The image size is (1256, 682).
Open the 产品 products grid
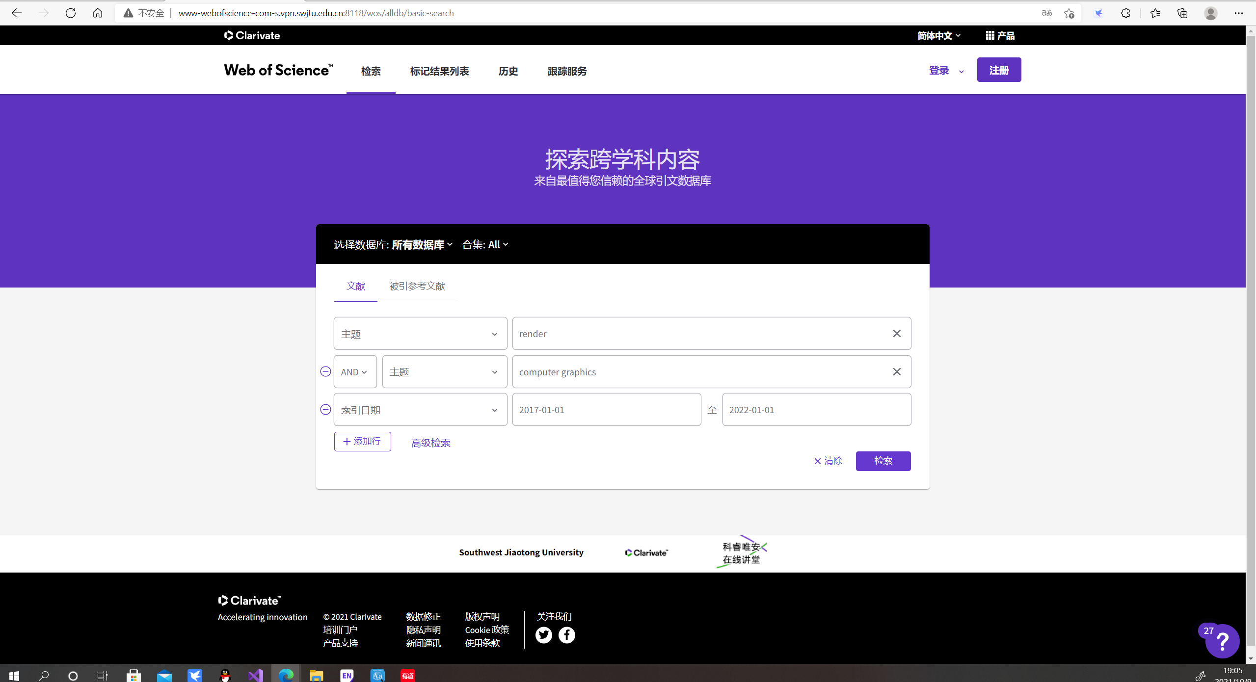click(x=1000, y=35)
